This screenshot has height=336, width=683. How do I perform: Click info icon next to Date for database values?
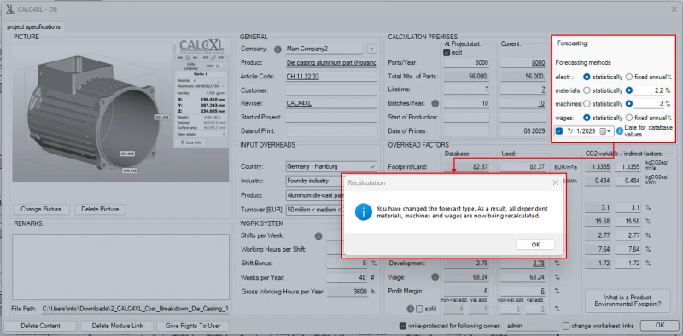click(620, 131)
